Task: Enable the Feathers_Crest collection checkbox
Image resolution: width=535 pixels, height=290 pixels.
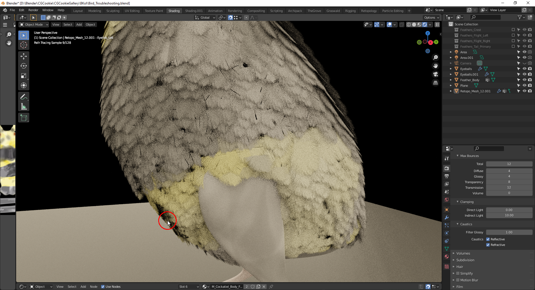Action: coord(513,30)
